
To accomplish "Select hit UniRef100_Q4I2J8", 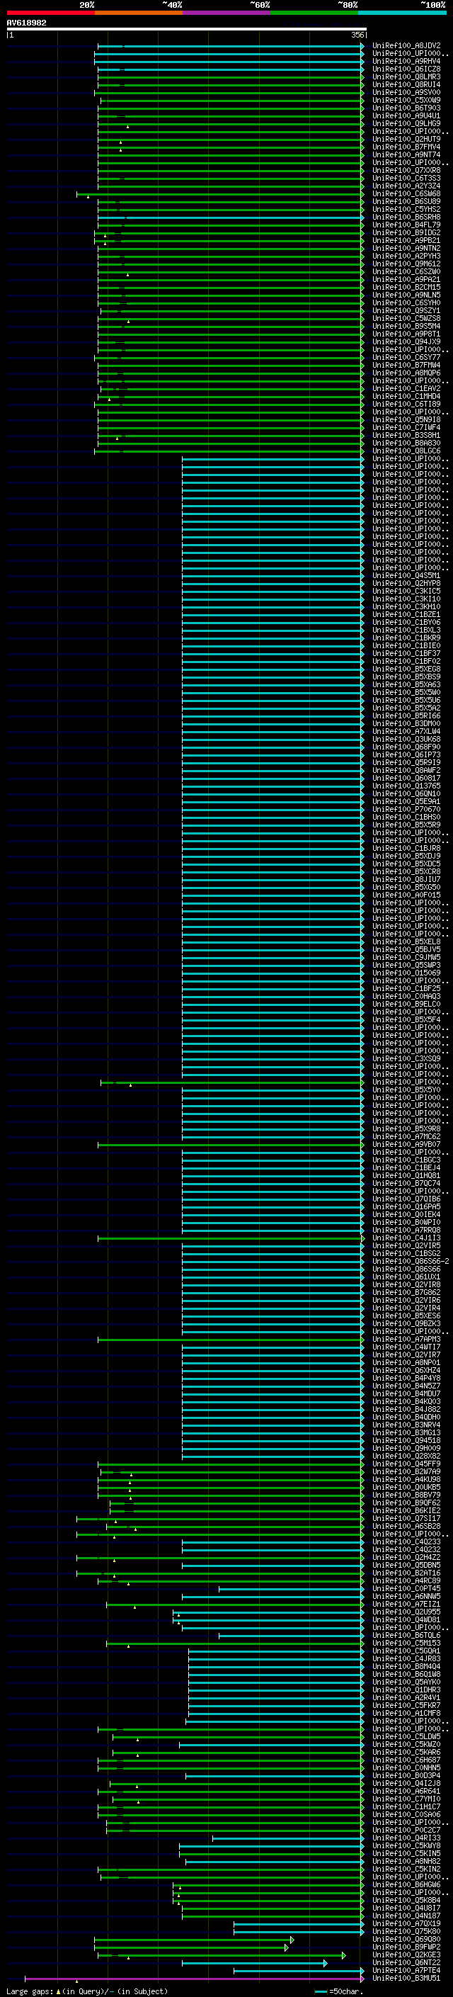I will click(x=406, y=1783).
